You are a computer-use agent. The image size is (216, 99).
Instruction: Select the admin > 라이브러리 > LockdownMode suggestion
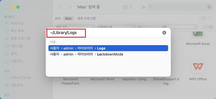[x=108, y=54]
